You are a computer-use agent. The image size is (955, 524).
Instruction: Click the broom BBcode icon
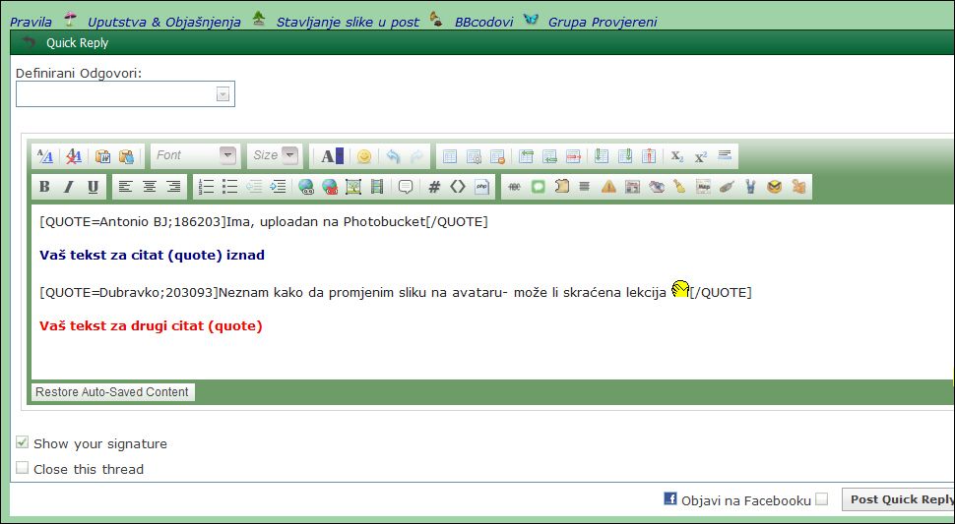coord(679,187)
